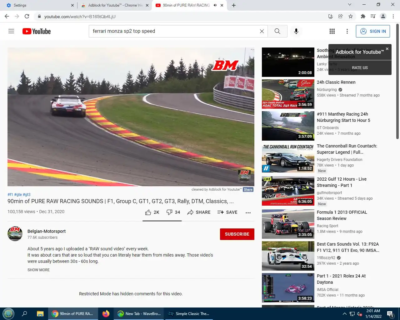
Task: Share this page icon in address bar
Action: pyautogui.click(x=341, y=16)
